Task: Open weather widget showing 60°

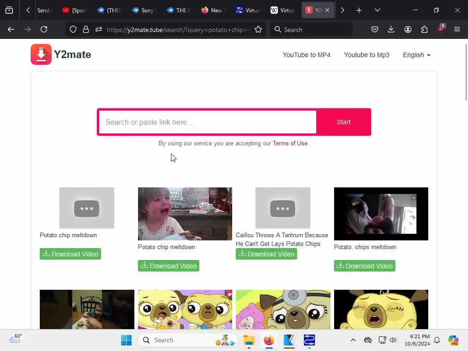Action: 15,339
